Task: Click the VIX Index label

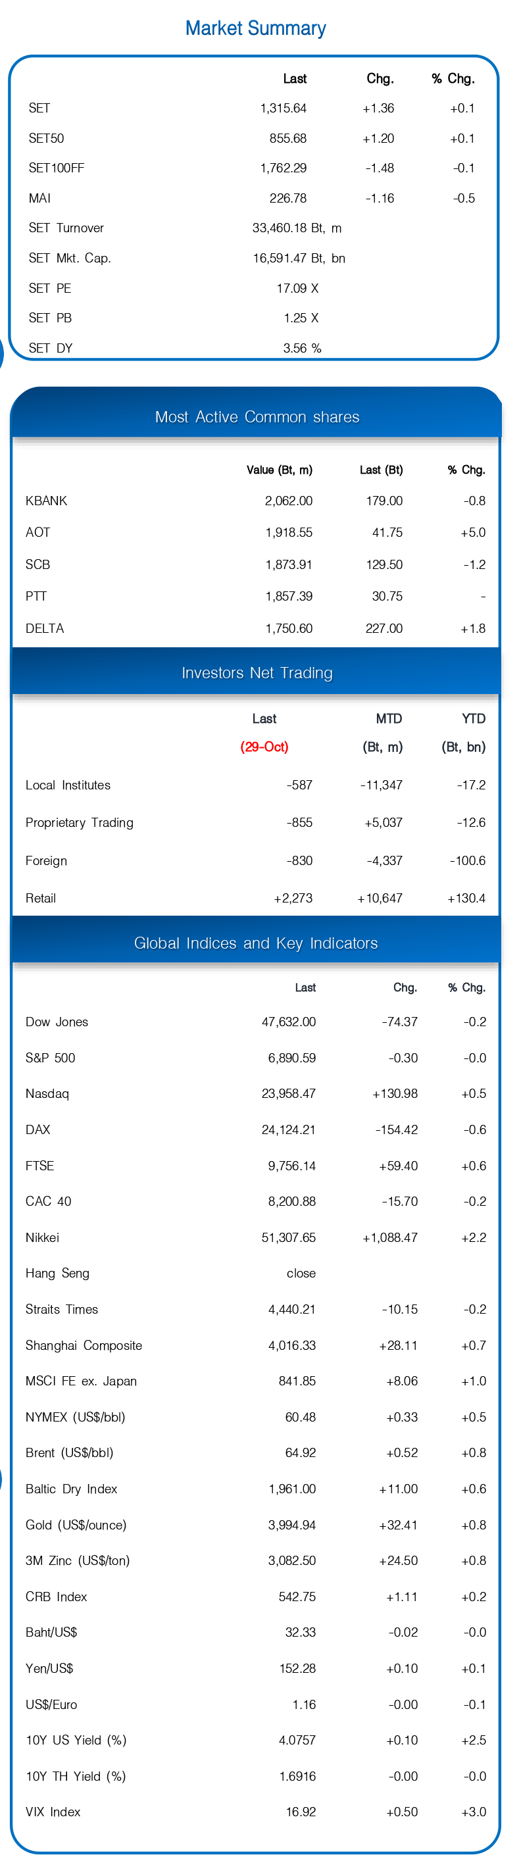Action: [x=53, y=1812]
